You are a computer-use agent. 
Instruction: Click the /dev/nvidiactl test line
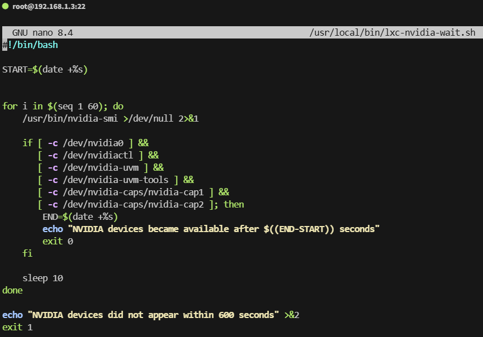(98, 156)
